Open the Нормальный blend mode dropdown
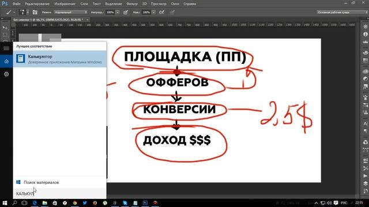Image resolution: width=369 pixels, height=207 pixels. click(x=70, y=12)
